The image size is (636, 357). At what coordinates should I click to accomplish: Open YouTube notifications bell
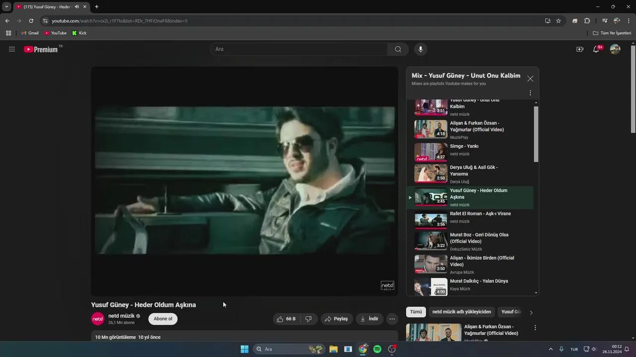tap(596, 49)
